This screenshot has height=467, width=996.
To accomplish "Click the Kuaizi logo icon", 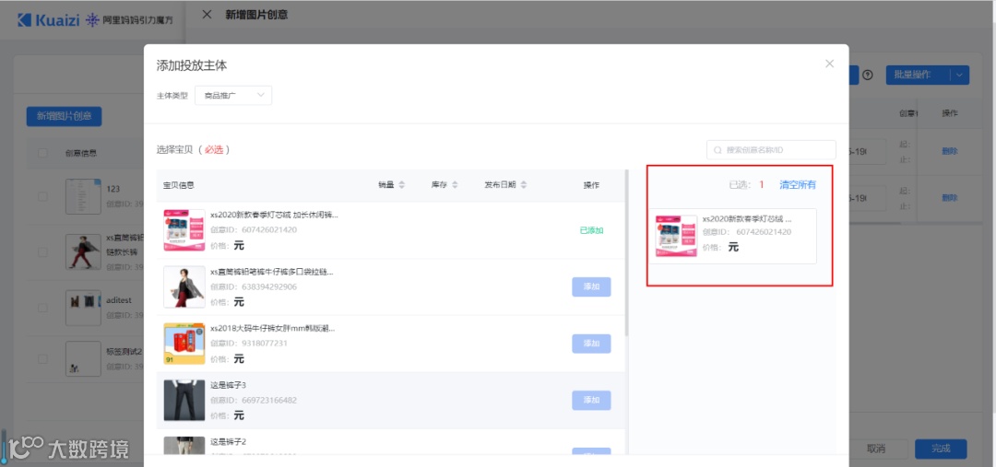I will (x=24, y=20).
